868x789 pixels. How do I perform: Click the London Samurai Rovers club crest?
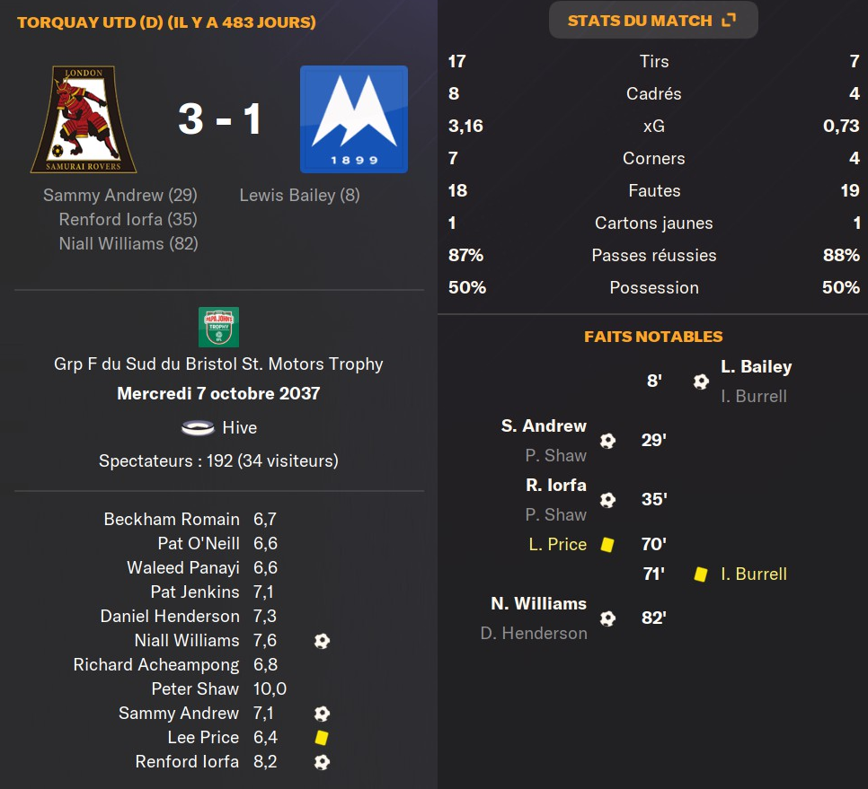point(84,119)
